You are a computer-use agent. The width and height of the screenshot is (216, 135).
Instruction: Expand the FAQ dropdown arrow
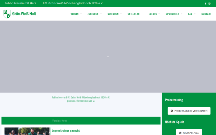point(195,14)
